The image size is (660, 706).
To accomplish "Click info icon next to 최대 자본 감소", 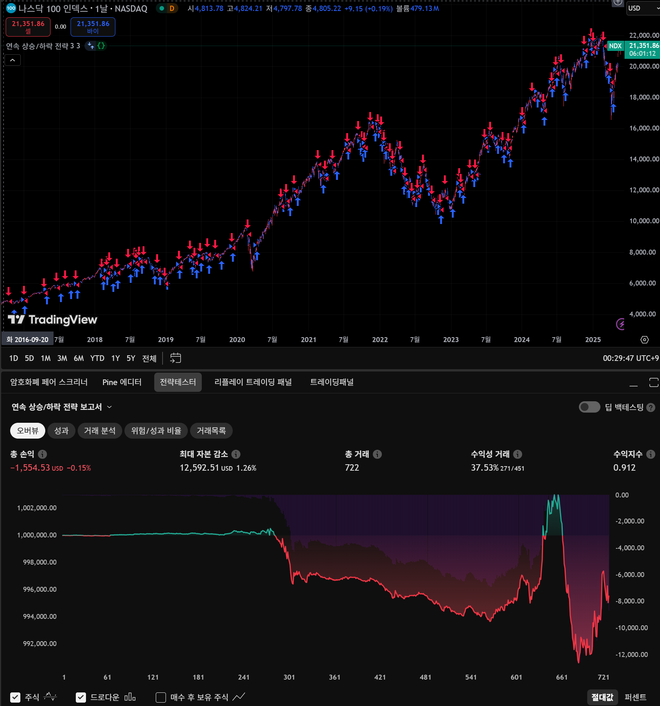I will coord(236,454).
